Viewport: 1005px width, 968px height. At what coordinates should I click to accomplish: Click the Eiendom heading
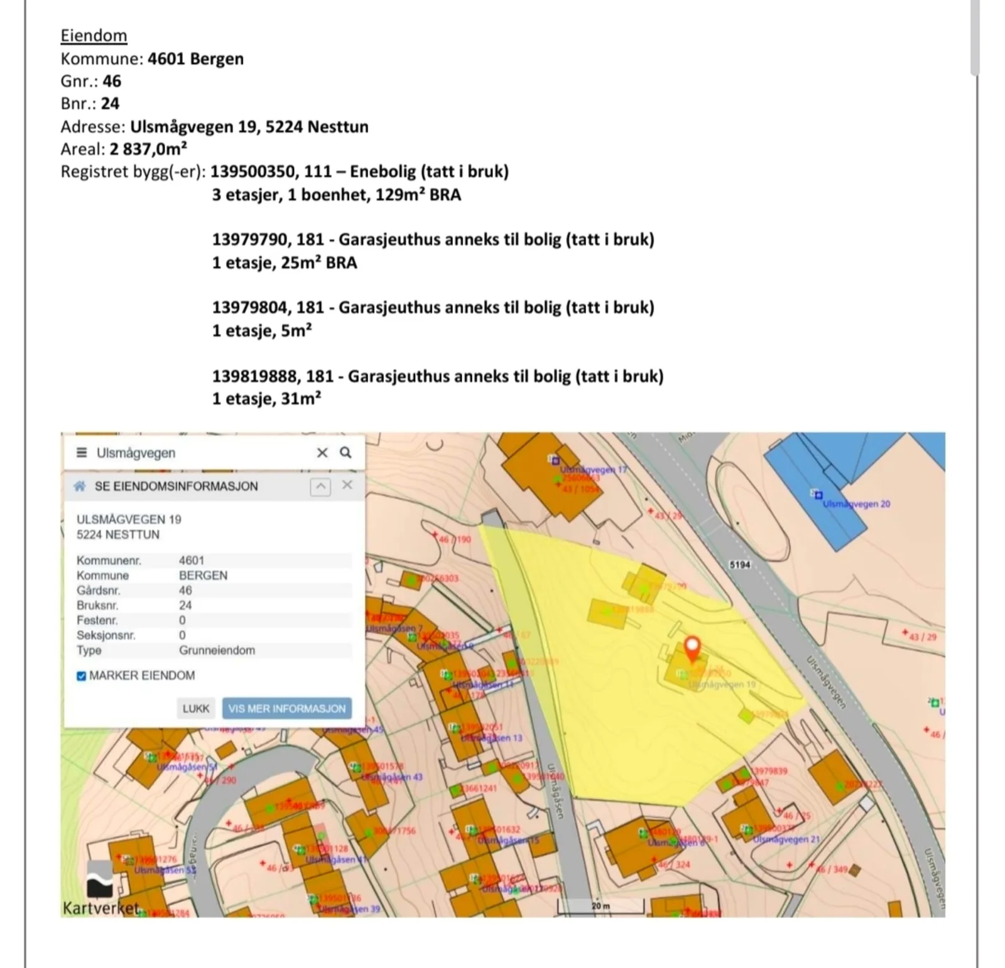click(x=94, y=36)
